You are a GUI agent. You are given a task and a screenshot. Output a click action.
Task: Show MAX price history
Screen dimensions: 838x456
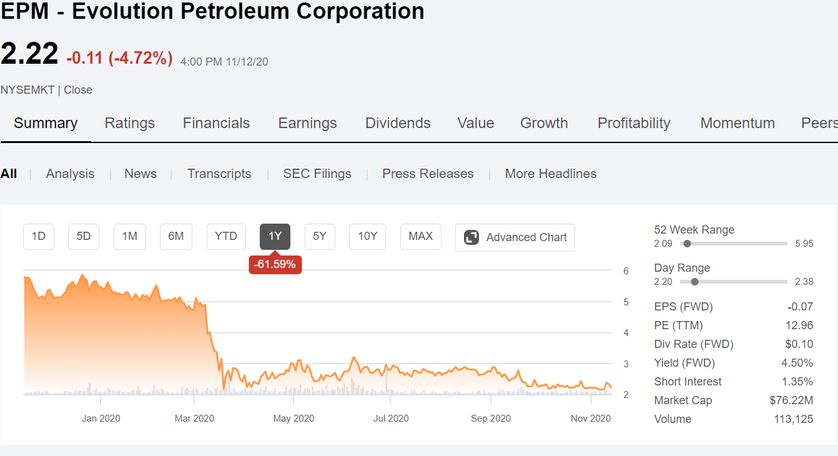click(421, 237)
